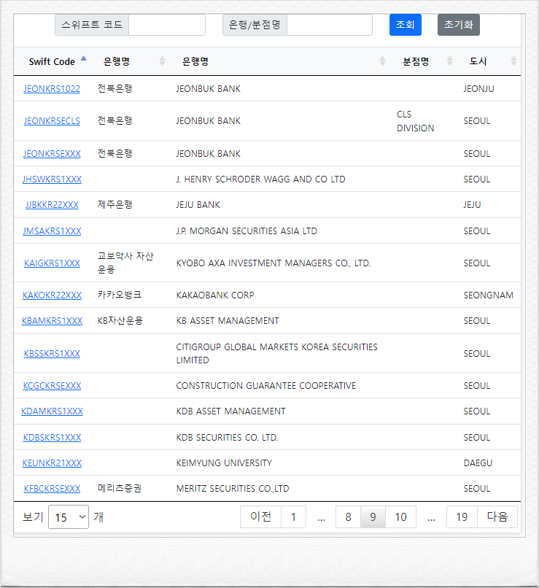This screenshot has height=588, width=539.
Task: Click 'J.P. MORGAN SECURITIES ASIA LTD'
Action: coord(247,231)
